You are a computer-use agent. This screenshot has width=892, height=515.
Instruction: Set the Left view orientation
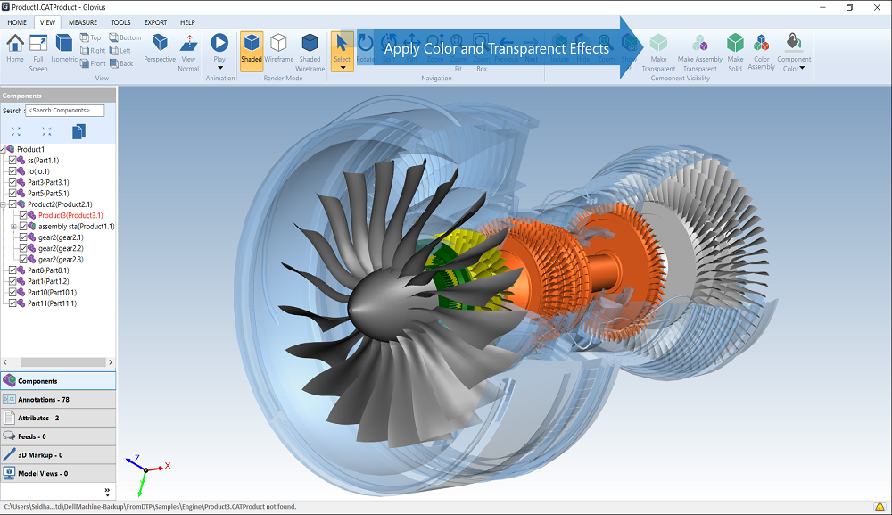coord(120,51)
